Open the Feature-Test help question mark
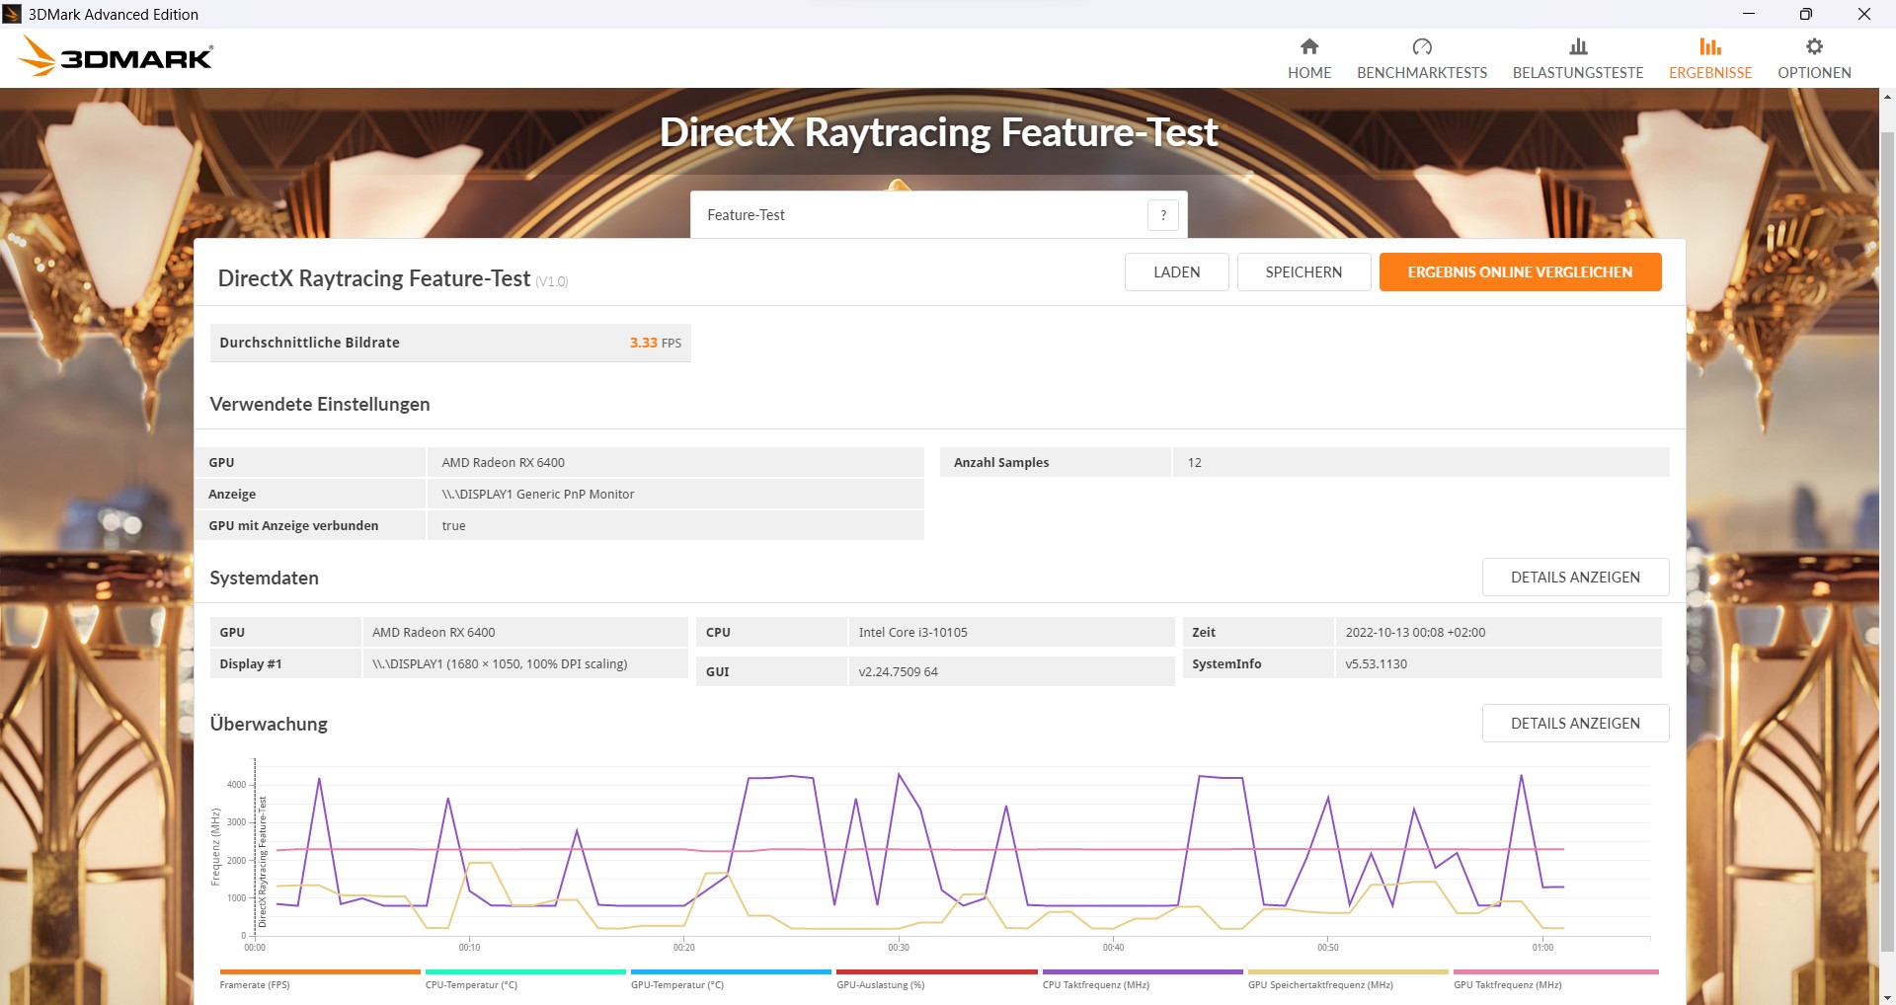This screenshot has height=1005, width=1896. point(1162,214)
